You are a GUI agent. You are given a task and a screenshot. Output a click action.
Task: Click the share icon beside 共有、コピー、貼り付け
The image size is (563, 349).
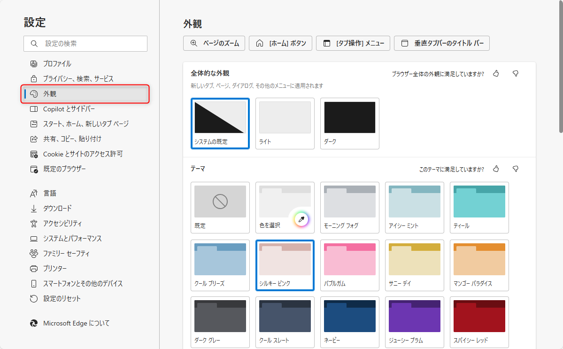[x=34, y=139]
